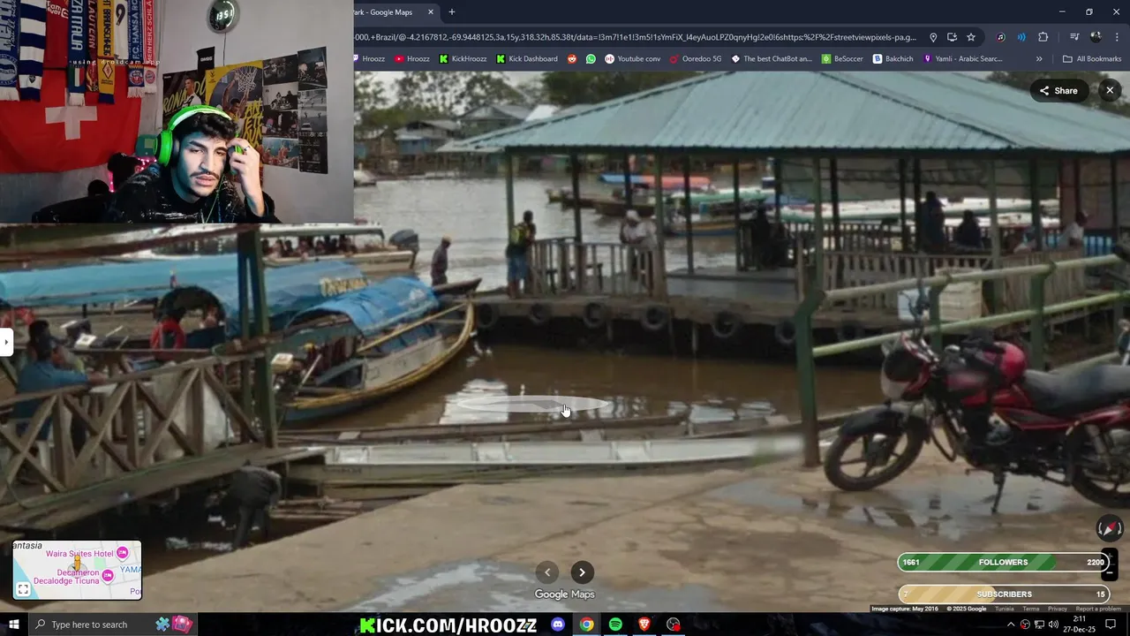Open the KickHroozz bookmark
Screen dimensions: 1130x636
(x=463, y=59)
